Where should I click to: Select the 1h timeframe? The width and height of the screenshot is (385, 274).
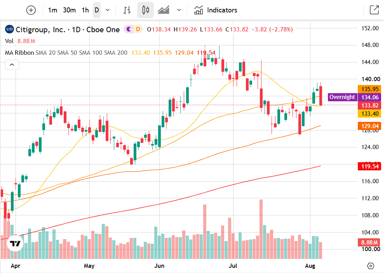coord(85,10)
